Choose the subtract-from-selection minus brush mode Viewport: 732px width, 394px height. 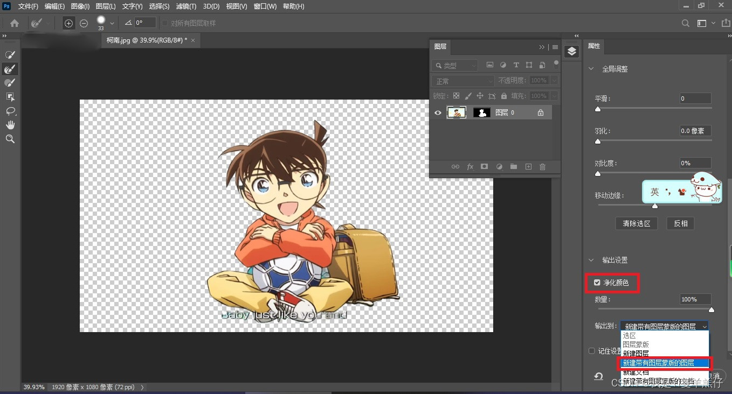[84, 23]
